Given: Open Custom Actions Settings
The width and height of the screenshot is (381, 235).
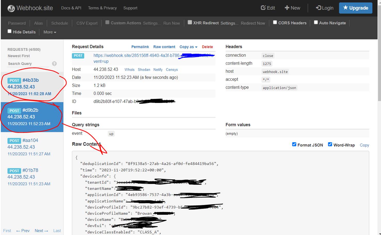Looking at the screenshot, I should (152, 23).
